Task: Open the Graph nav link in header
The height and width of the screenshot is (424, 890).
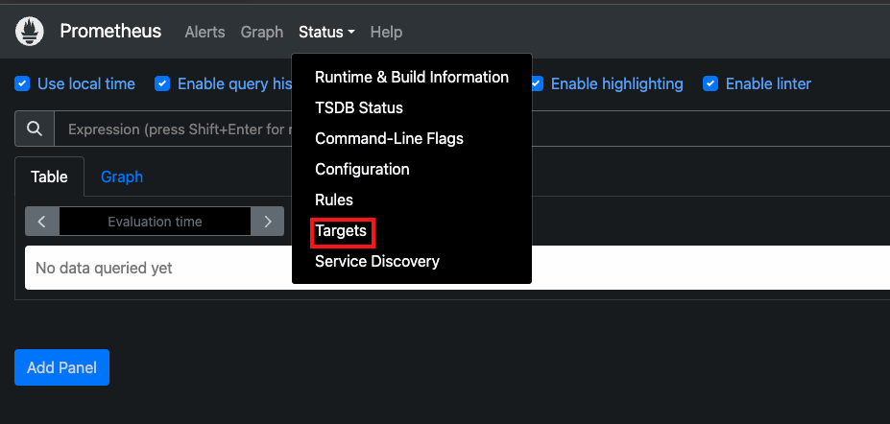Action: click(x=262, y=33)
